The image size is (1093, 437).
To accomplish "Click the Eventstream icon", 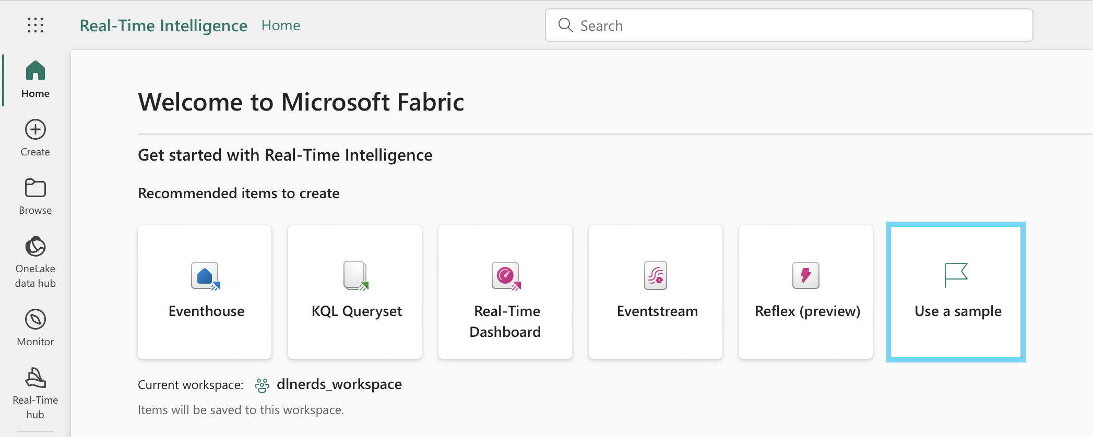I will click(656, 275).
